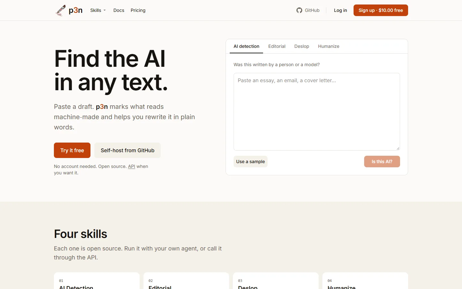The width and height of the screenshot is (462, 289).
Task: Click the GitHub octocat icon
Action: coord(299,10)
